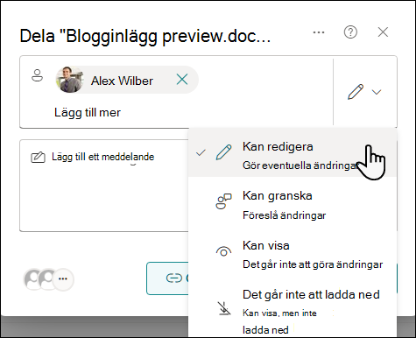Image resolution: width=416 pixels, height=338 pixels.
Task: Close the share dialog
Action: 383,32
